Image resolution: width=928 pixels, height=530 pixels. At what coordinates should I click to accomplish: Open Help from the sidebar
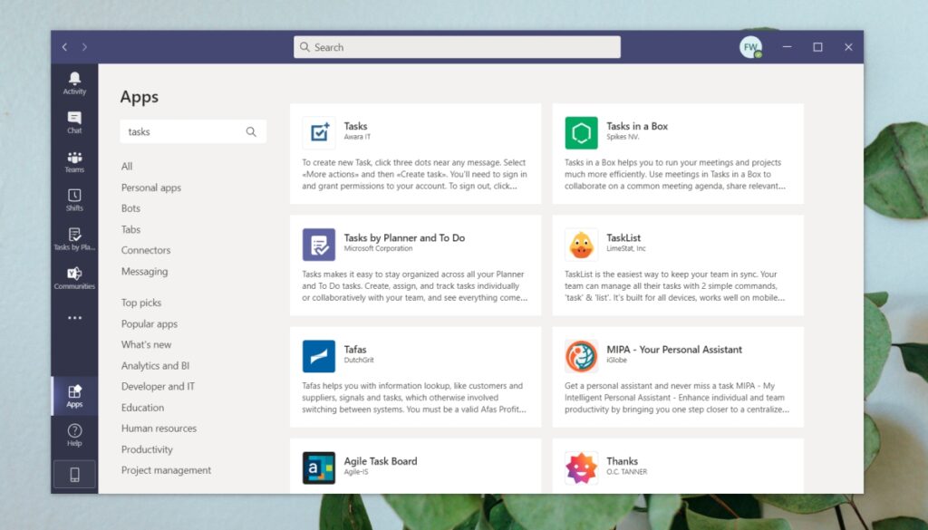pos(74,434)
